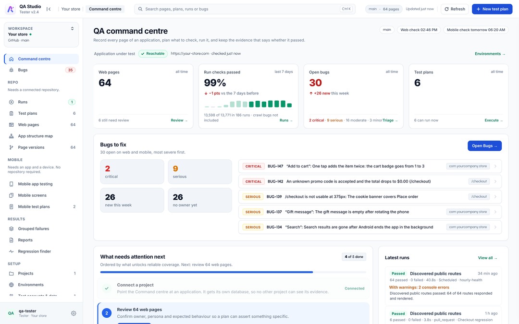The image size is (519, 324).
Task: Click the /checkout tag on BUG-142
Action: coord(479,181)
